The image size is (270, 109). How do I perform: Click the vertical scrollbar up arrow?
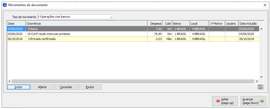pyautogui.click(x=261, y=29)
